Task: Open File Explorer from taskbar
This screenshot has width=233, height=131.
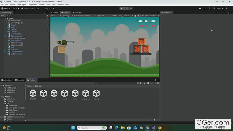Action: click(123, 128)
